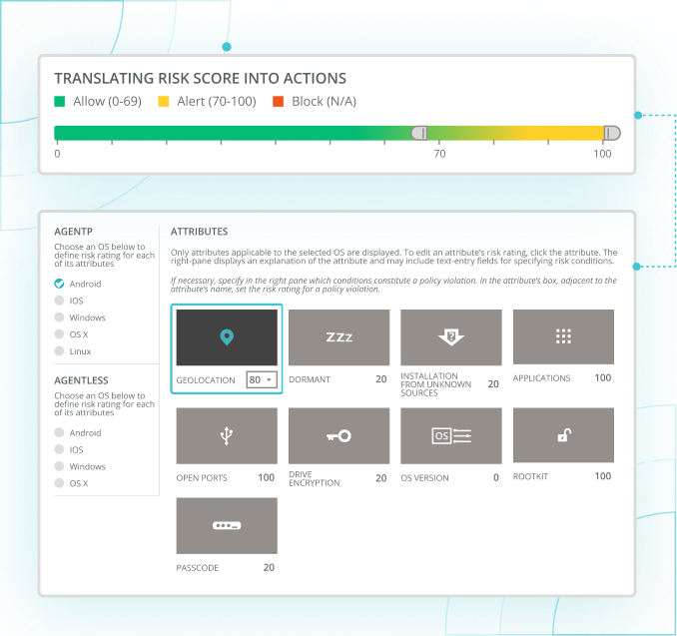
Task: Click the slider handle at 100
Action: point(611,133)
